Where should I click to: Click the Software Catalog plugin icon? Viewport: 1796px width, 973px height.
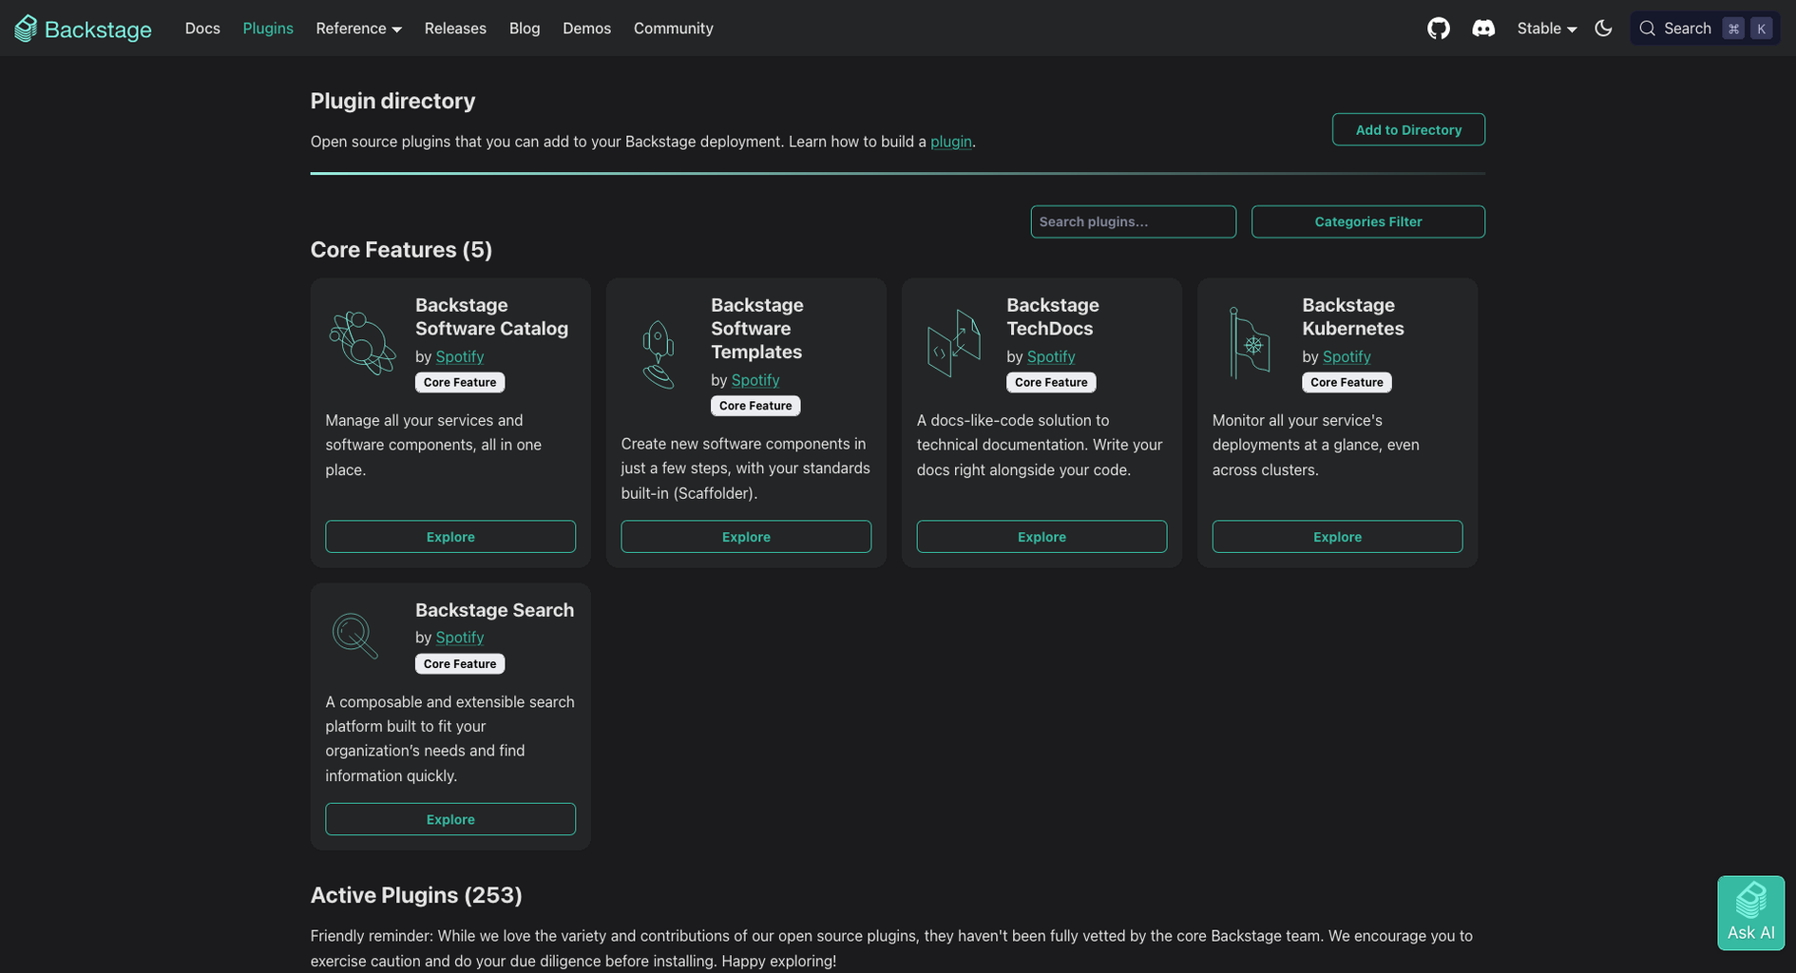(362, 343)
